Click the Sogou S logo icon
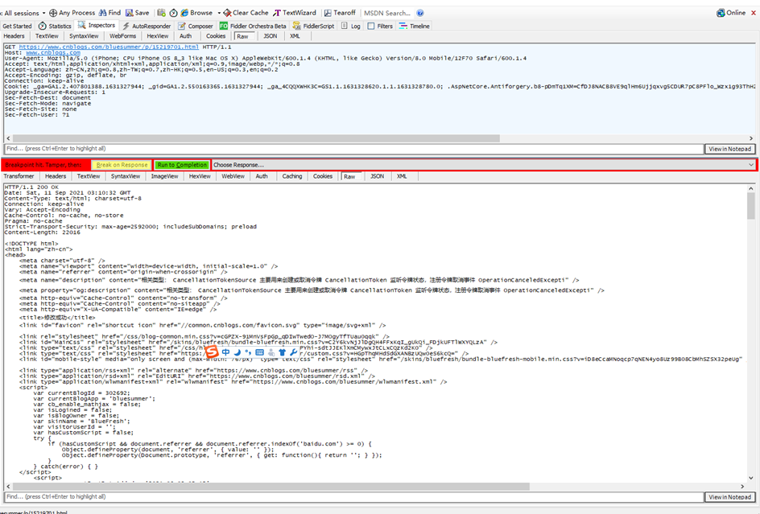This screenshot has height=514, width=760. tap(213, 352)
